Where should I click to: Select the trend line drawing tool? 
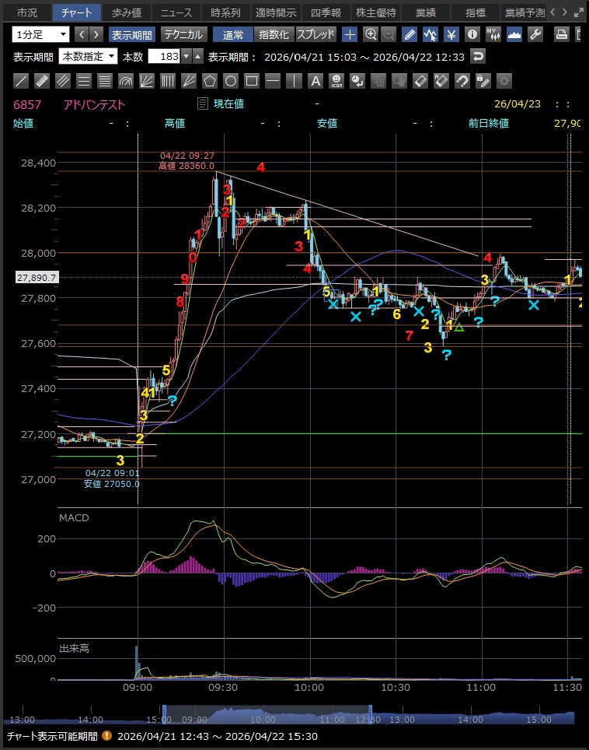22,81
